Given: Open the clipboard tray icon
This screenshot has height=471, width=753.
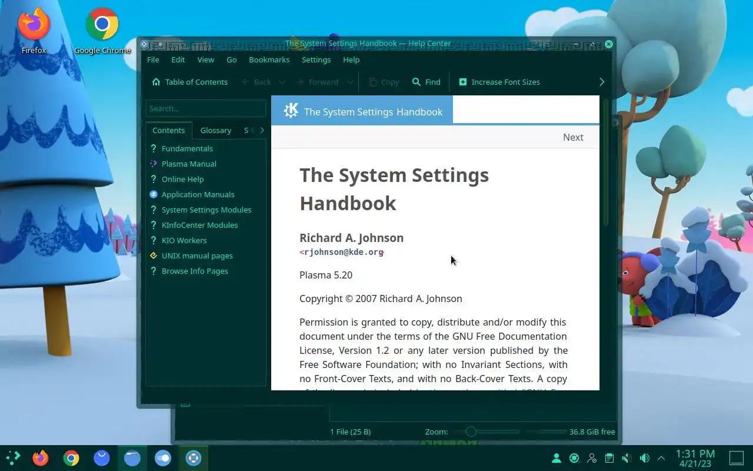Looking at the screenshot, I should click(609, 458).
